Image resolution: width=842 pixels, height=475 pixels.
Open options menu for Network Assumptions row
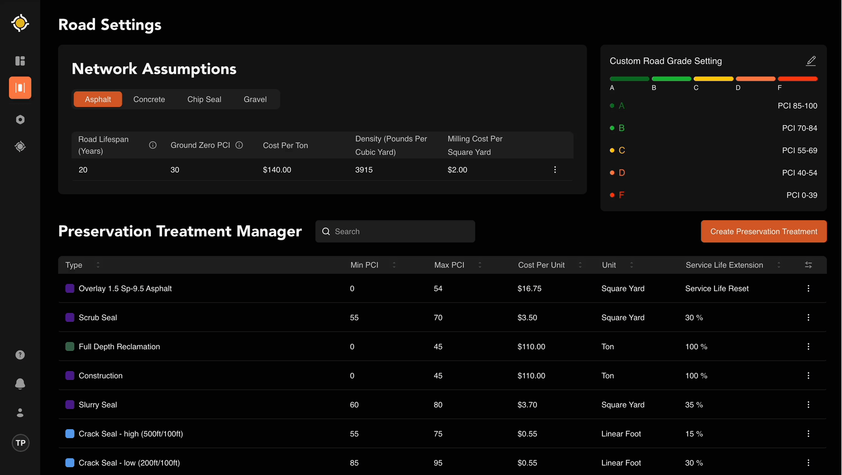(555, 170)
